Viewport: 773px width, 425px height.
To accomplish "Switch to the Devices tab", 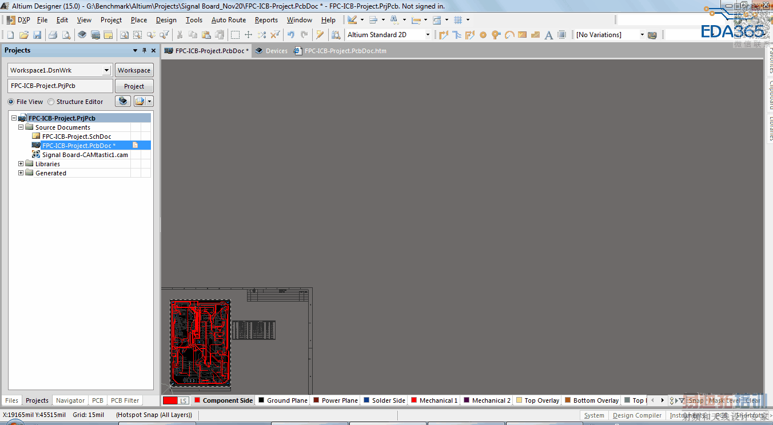I will click(x=272, y=51).
